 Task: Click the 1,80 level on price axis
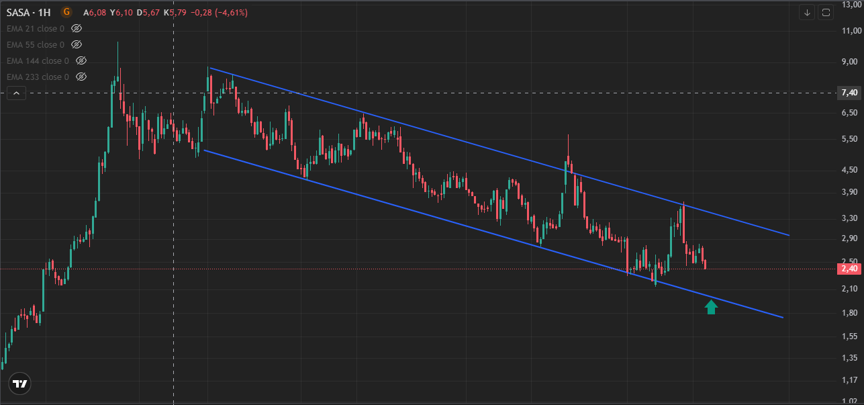click(x=851, y=313)
